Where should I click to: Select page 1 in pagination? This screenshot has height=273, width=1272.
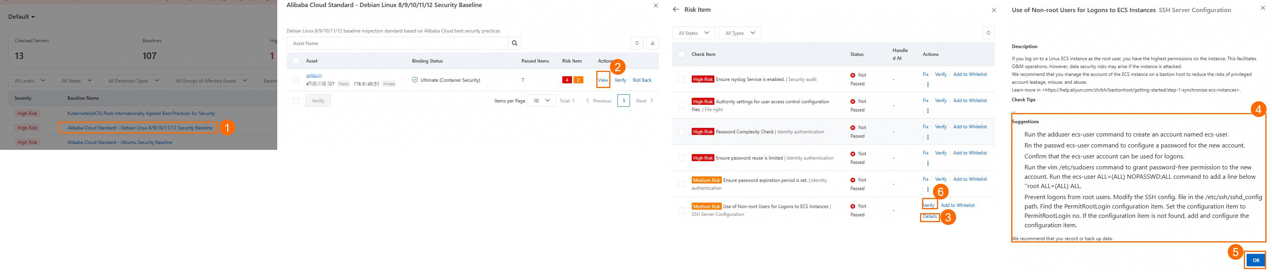point(624,101)
